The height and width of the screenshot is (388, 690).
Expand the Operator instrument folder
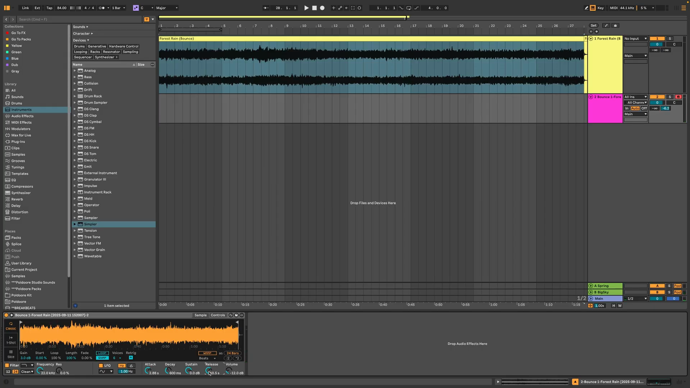click(x=75, y=205)
